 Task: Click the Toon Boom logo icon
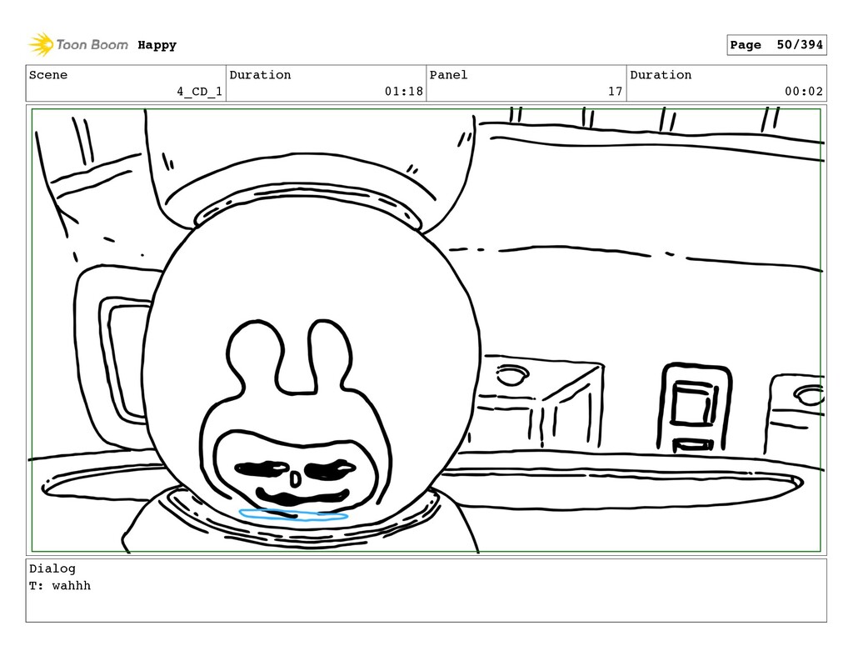[41, 45]
